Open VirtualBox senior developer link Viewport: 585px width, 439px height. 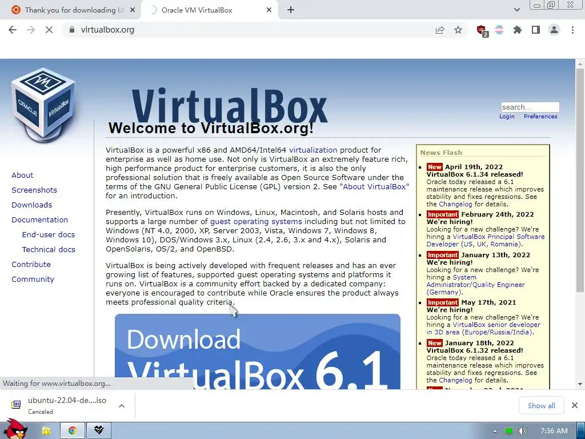(x=483, y=329)
